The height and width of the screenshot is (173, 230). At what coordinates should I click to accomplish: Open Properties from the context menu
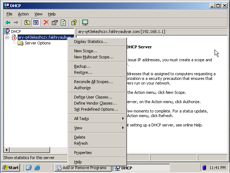97,153
